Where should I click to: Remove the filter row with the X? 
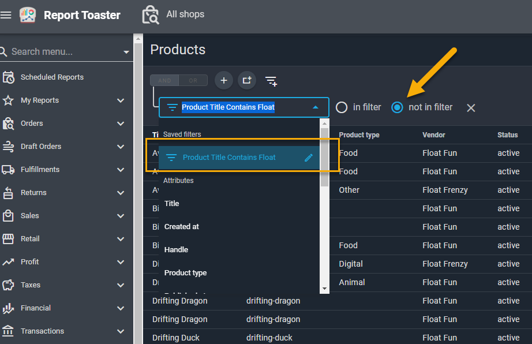tap(471, 108)
